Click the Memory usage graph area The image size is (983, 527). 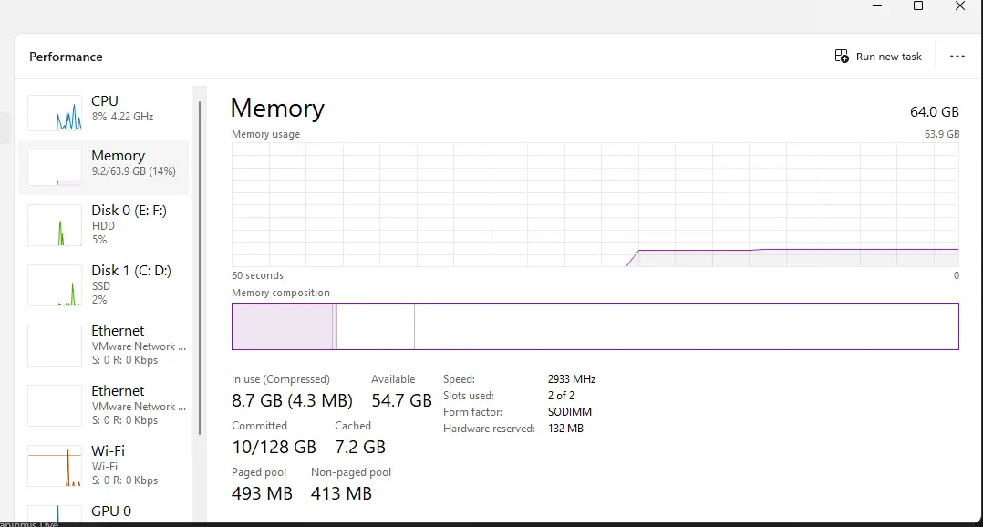tap(595, 205)
